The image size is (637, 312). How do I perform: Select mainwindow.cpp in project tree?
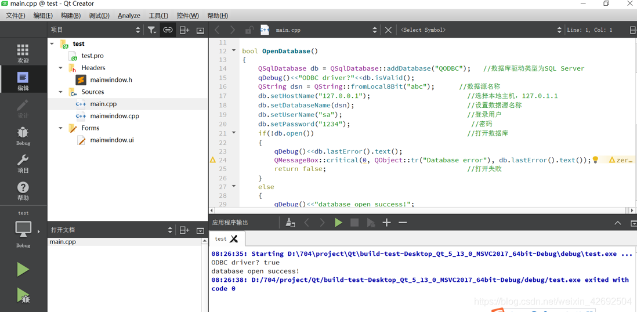[114, 116]
